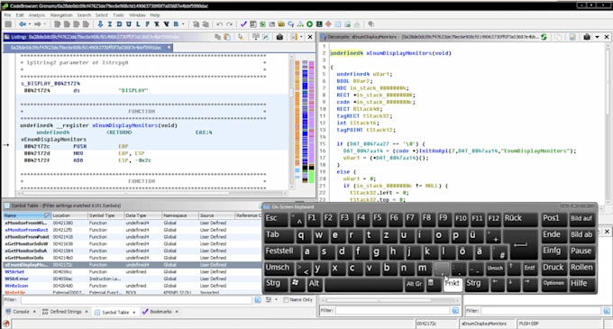Click the Rück backspace key on keyboard

point(520,219)
